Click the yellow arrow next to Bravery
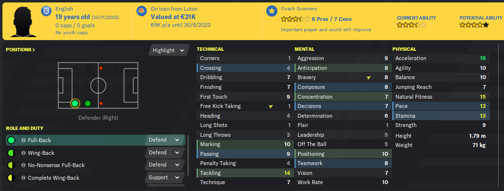The width and height of the screenshot is (504, 191). (368, 78)
